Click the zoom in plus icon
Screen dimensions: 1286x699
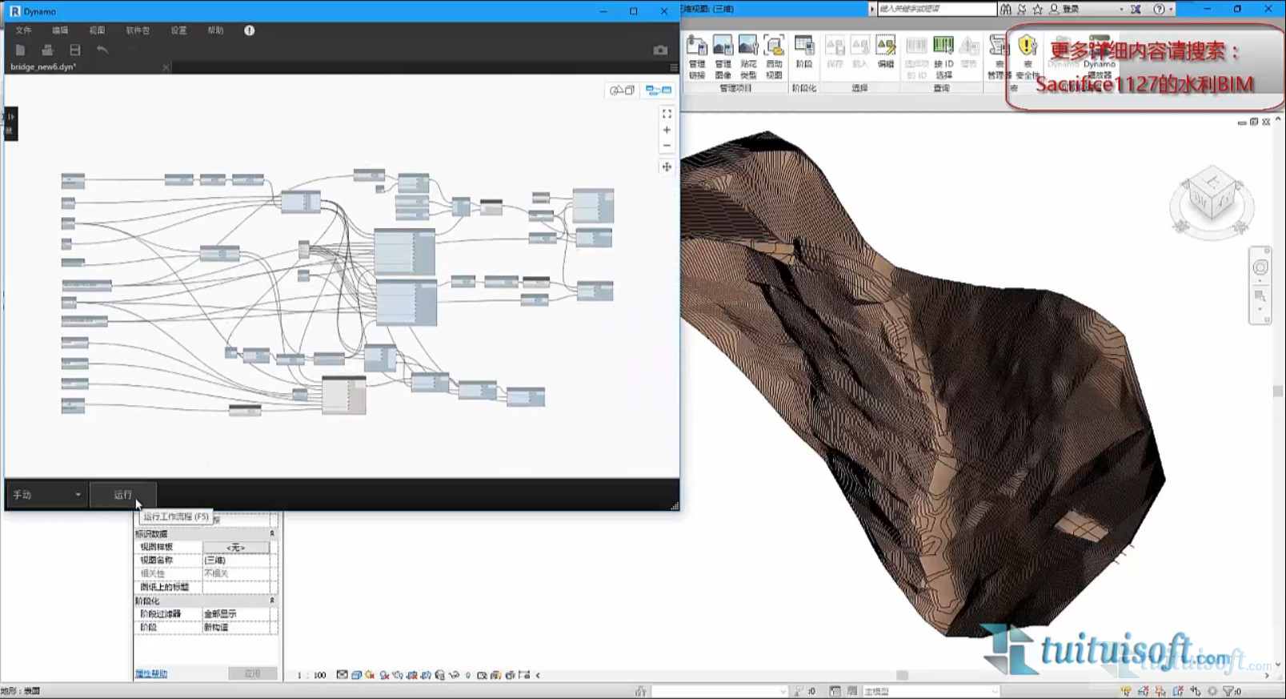tap(667, 130)
